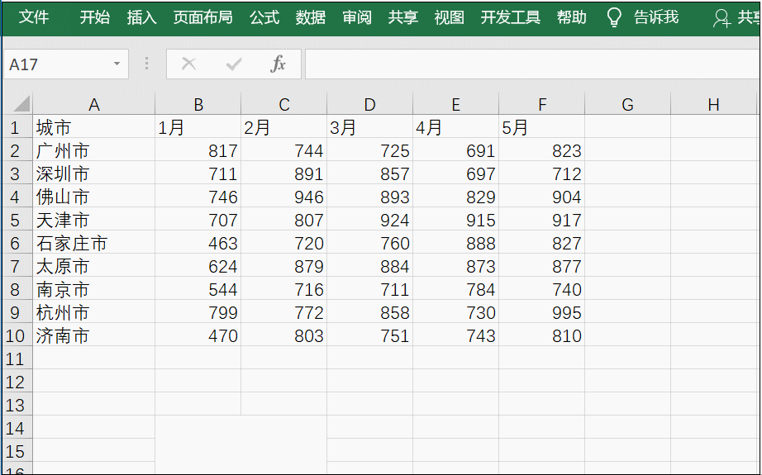Open the 帮助 ribbon tab
This screenshot has height=475, width=762.
[x=572, y=17]
